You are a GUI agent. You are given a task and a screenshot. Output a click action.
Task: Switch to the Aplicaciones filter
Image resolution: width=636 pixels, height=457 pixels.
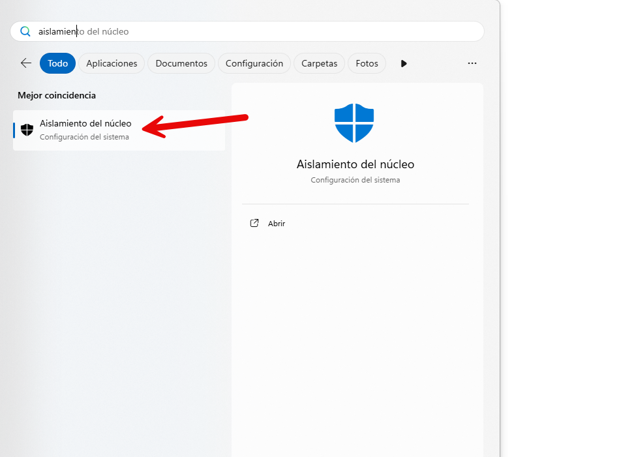(x=112, y=63)
